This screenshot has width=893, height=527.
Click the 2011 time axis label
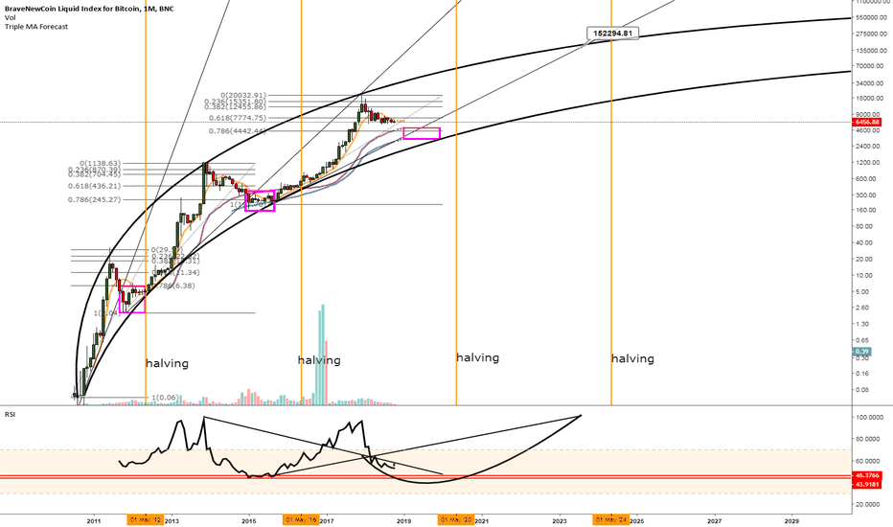point(94,520)
